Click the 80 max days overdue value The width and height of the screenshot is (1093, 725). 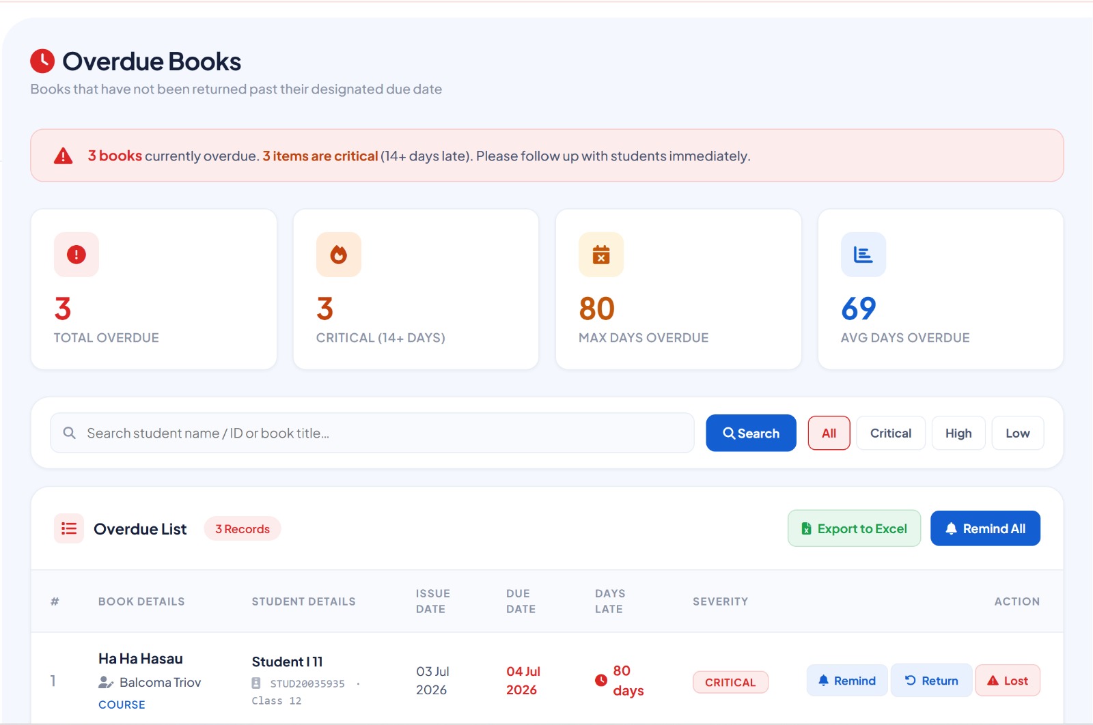pos(597,309)
